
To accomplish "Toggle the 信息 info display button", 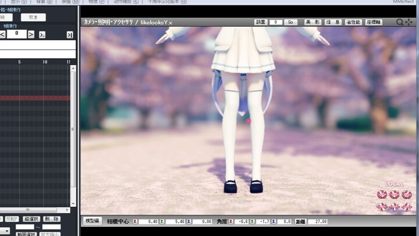I will coord(333,22).
